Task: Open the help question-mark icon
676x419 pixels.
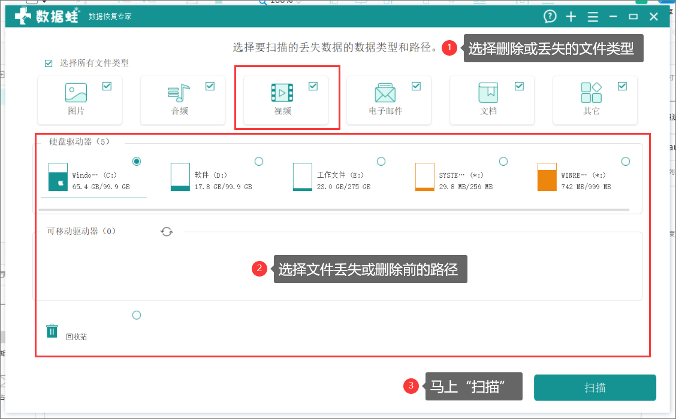Action: (550, 17)
